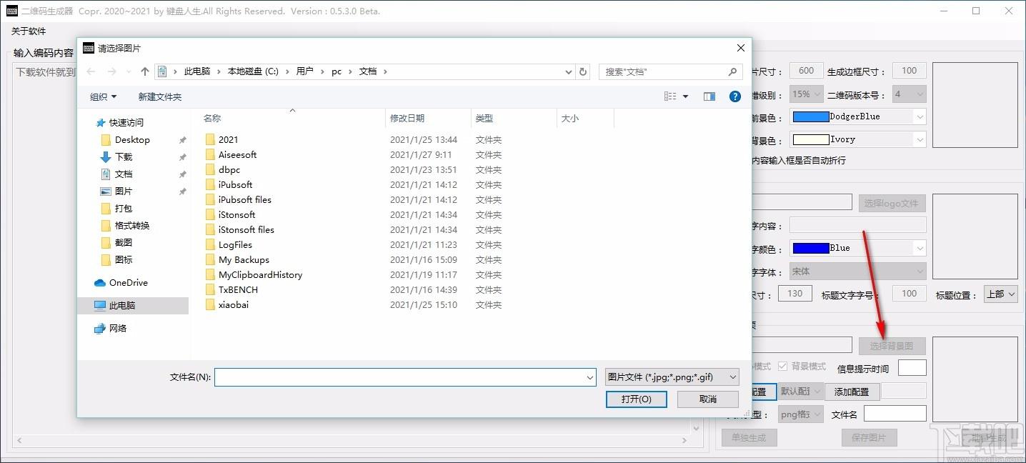Viewport: 1026px width, 463px height.
Task: Click the 新建文件夹 toolbar item
Action: pyautogui.click(x=160, y=96)
